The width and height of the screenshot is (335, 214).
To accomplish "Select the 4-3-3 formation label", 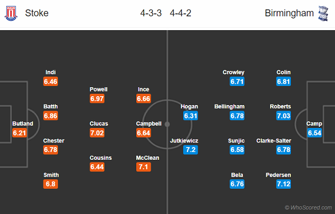I will click(151, 13).
